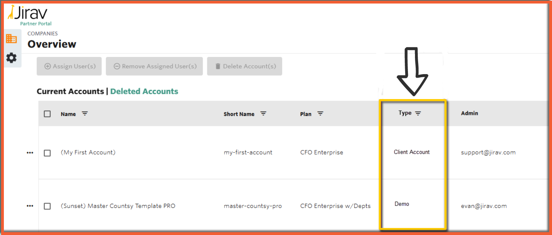The width and height of the screenshot is (552, 235).
Task: Open row options for My First Account
Action: coord(30,153)
